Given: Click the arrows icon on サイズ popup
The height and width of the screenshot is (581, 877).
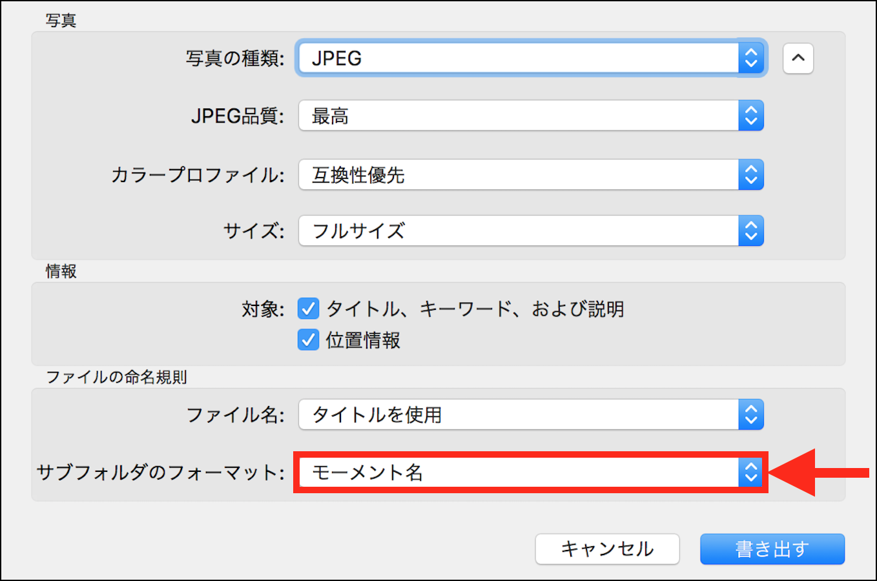Looking at the screenshot, I should tap(751, 231).
